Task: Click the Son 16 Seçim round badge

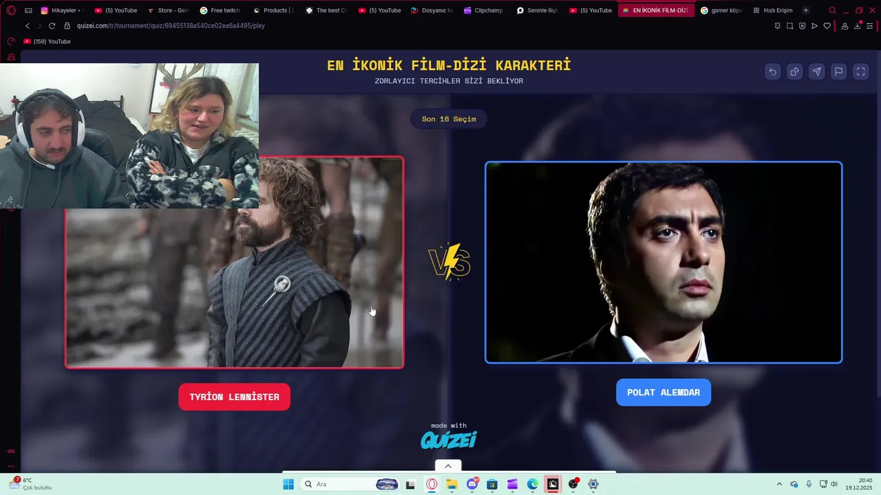Action: (x=449, y=119)
